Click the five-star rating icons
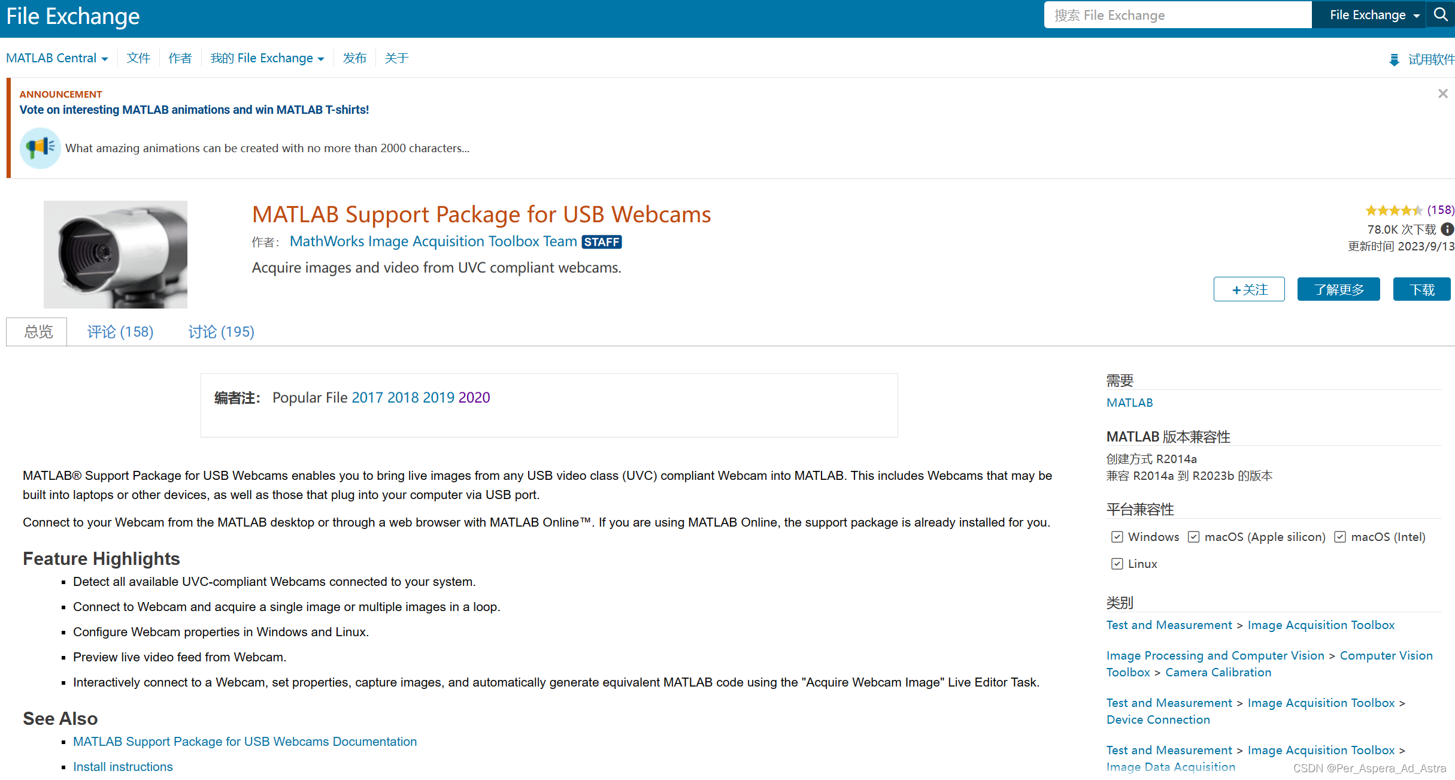 point(1393,210)
